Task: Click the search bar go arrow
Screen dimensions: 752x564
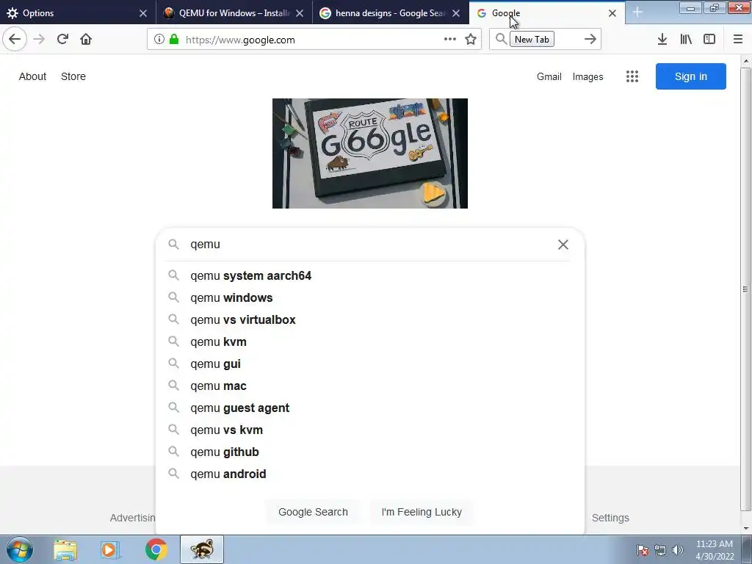Action: pos(590,40)
